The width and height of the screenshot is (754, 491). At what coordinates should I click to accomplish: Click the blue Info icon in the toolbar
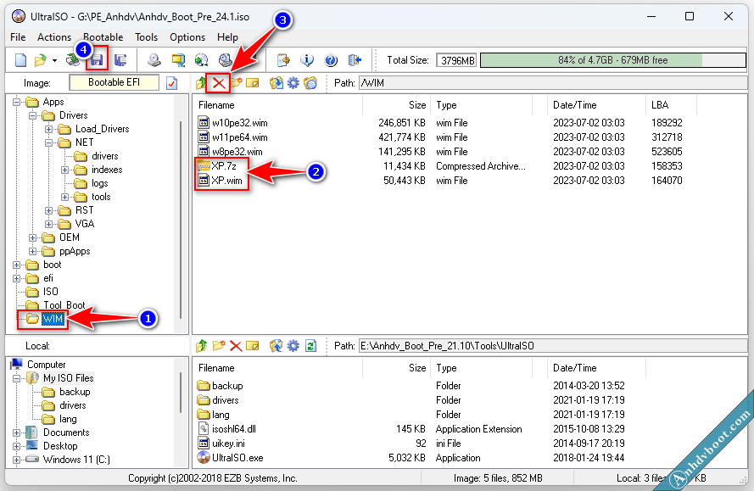coord(308,60)
